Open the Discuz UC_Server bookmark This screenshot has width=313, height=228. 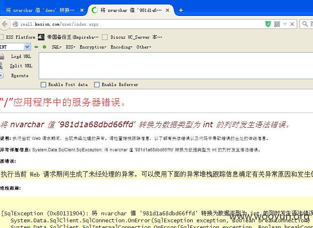132,37
